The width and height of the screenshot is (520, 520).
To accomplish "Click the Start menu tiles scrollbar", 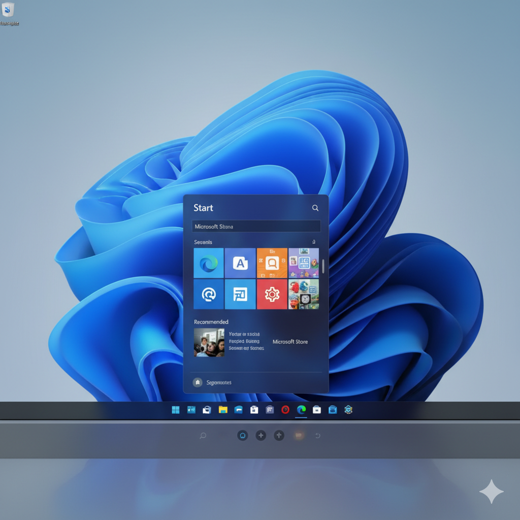I will (x=323, y=266).
